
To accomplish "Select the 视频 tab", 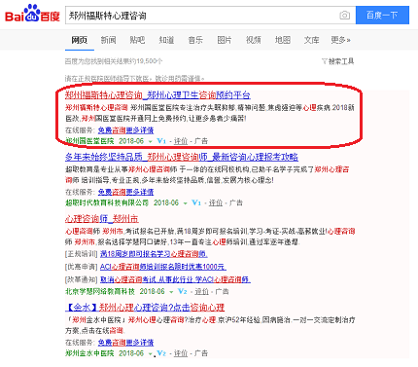I will point(254,40).
